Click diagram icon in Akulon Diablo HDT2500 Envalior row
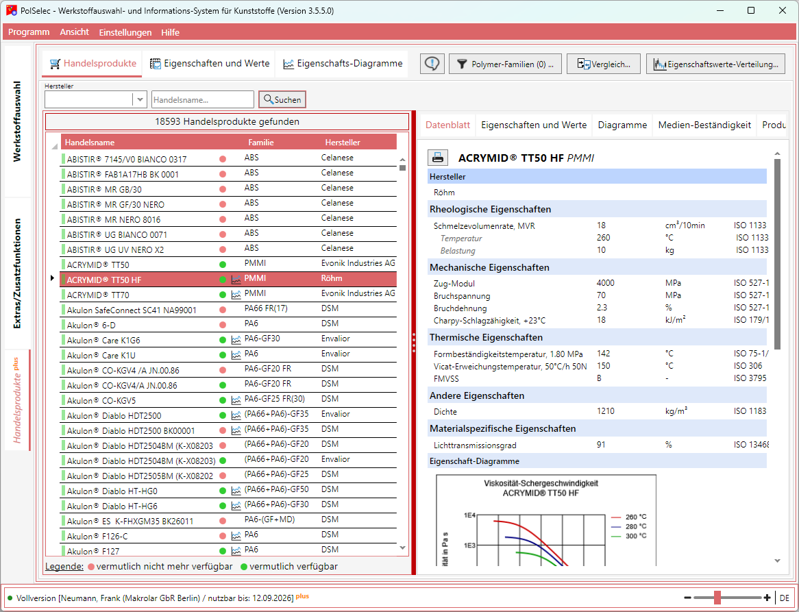The image size is (799, 612). click(236, 415)
